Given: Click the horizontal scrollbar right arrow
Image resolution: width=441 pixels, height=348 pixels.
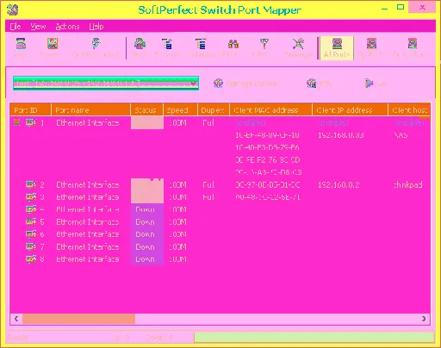Looking at the screenshot, I should click(424, 319).
